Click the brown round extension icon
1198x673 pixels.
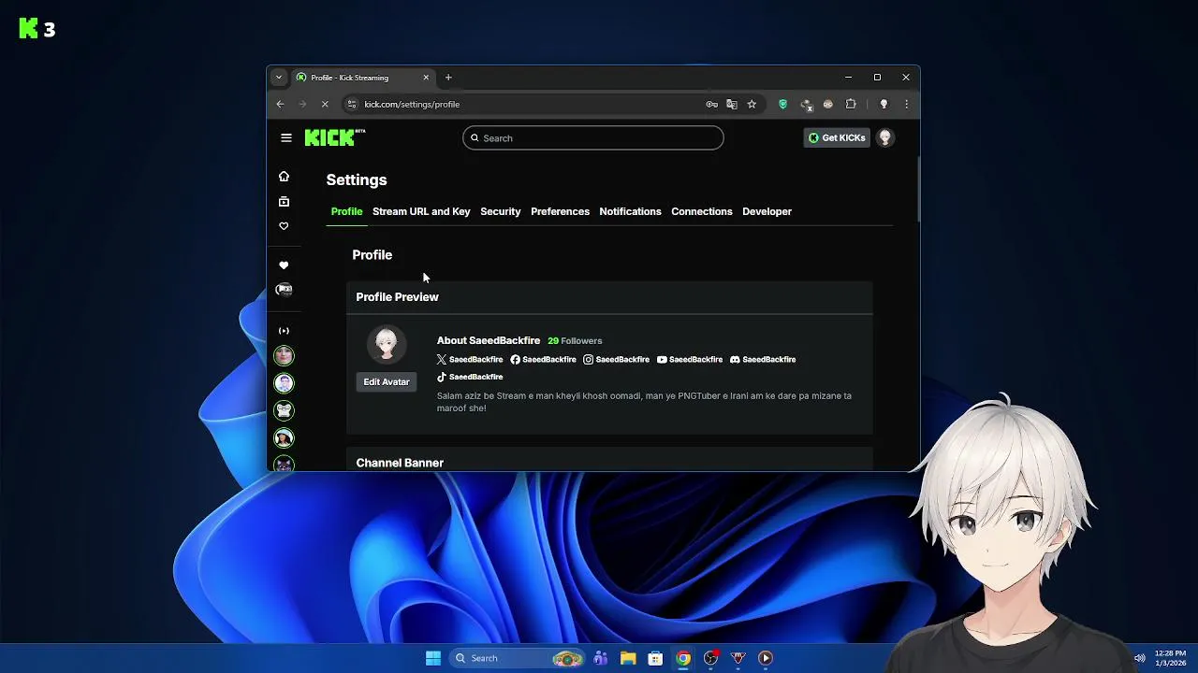[x=827, y=104]
